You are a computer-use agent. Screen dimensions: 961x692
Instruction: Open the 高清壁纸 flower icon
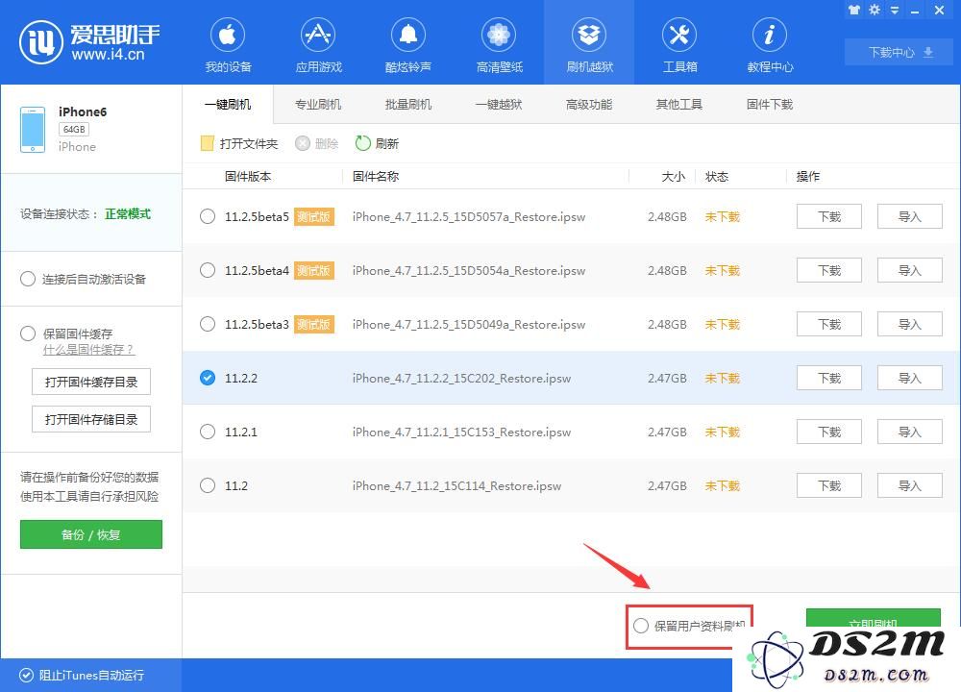(499, 35)
